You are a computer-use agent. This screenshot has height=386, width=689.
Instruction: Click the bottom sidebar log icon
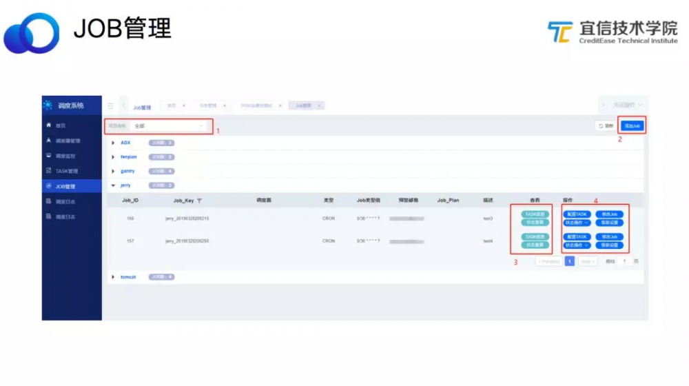point(49,216)
